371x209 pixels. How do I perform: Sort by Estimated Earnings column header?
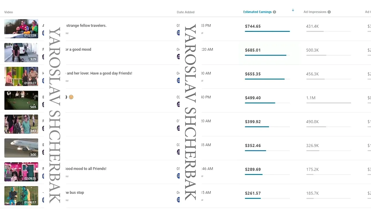pos(257,12)
